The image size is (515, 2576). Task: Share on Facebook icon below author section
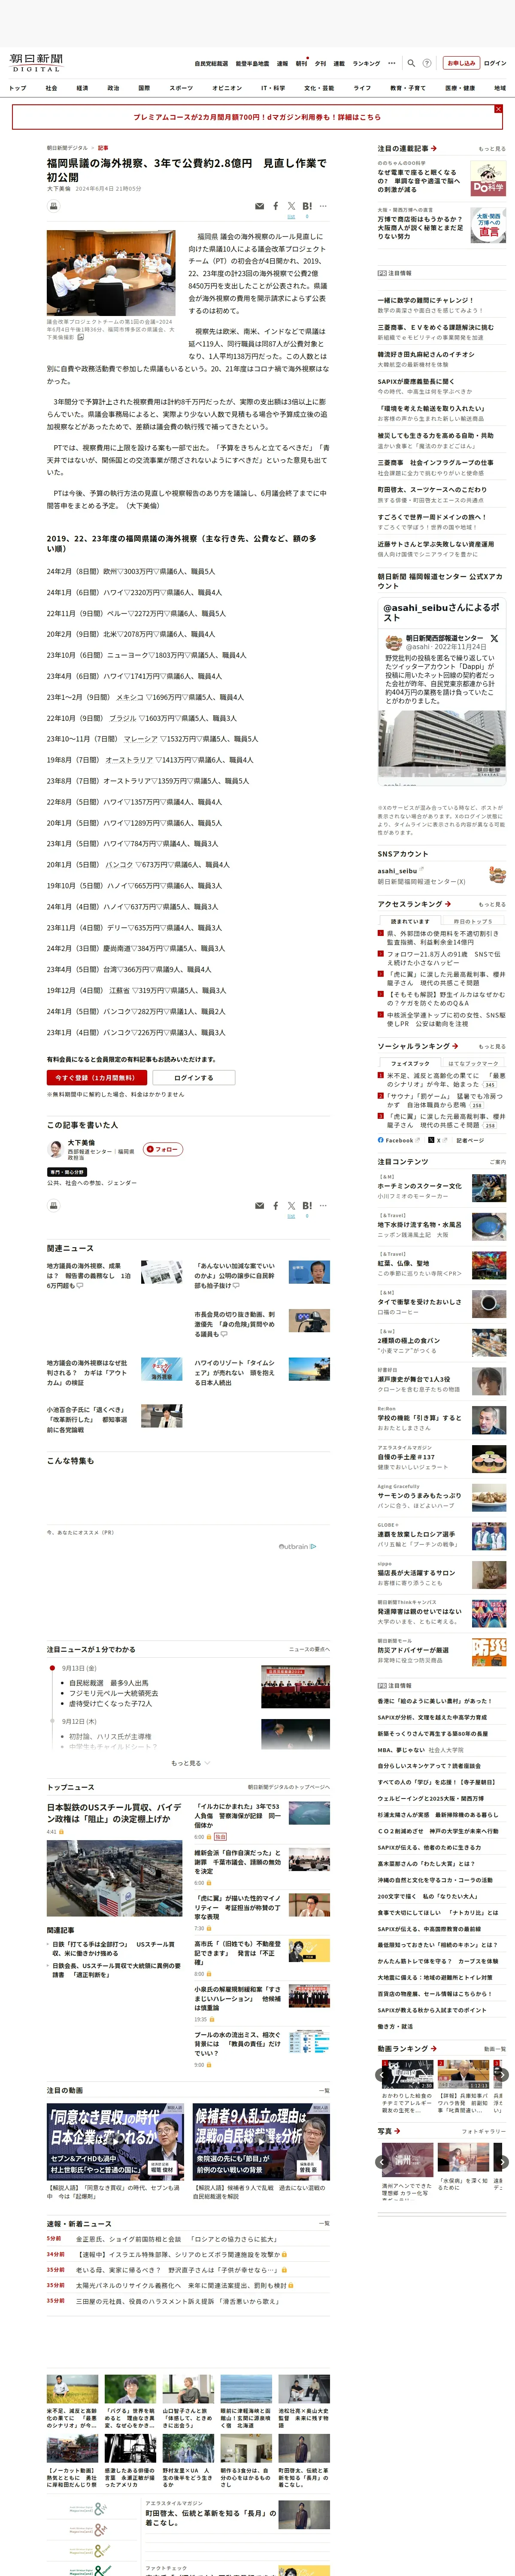(x=276, y=1206)
